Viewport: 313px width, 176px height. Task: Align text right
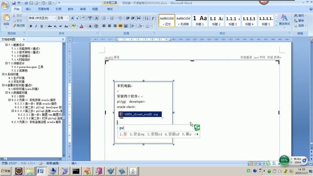[x=115, y=26]
